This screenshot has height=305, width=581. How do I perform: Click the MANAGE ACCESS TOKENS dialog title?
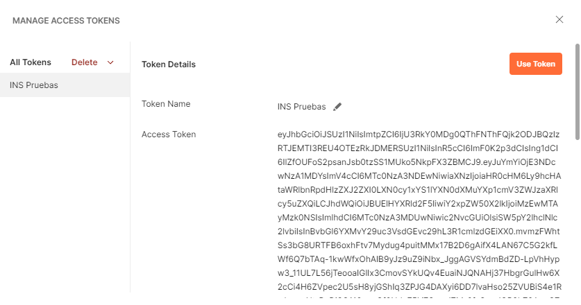pos(66,21)
